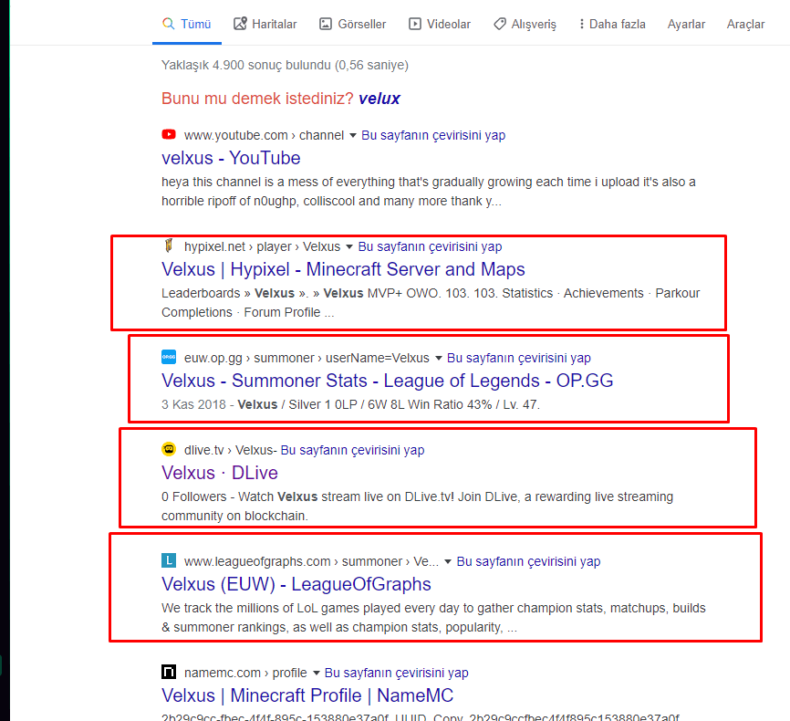
Task: Translate the namemc.com result page
Action: pos(397,674)
